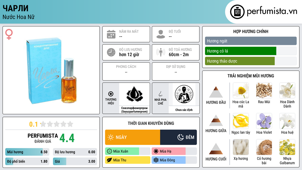302x170 pixels.
Task: Click the ЧАРЛИ perfume title
Action: [x=16, y=8]
